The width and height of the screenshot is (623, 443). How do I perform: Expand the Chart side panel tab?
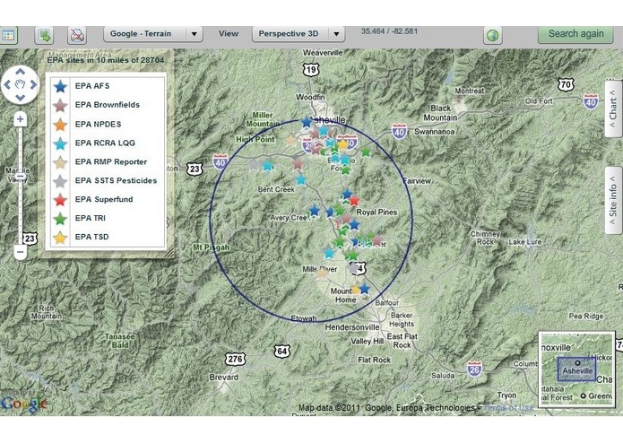pyautogui.click(x=613, y=109)
